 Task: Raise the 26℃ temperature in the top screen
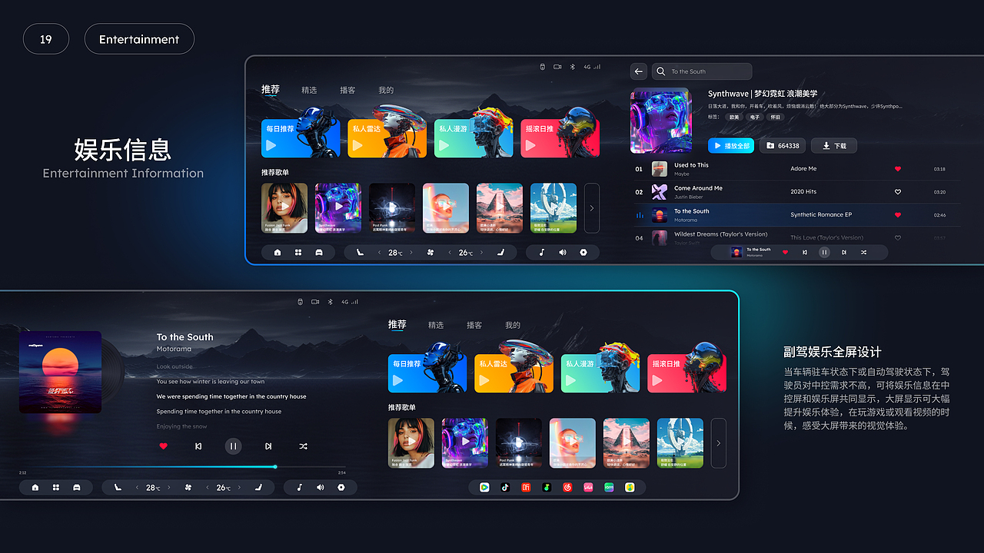pos(482,252)
